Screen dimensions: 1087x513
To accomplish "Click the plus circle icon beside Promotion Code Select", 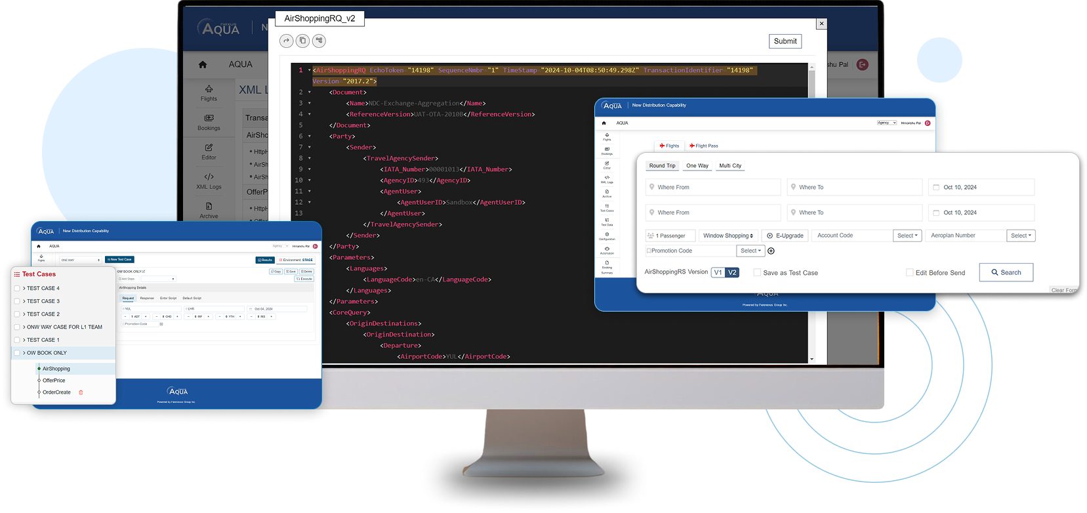I will [771, 251].
